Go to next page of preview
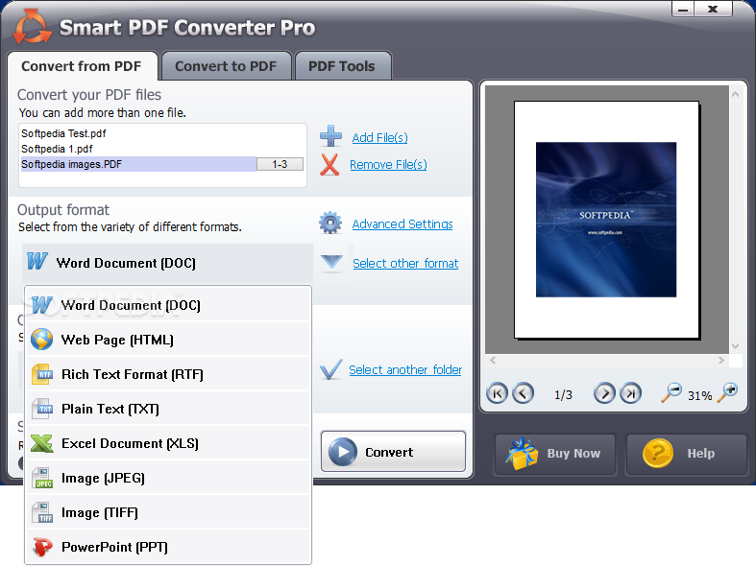756x566 pixels. 604,393
